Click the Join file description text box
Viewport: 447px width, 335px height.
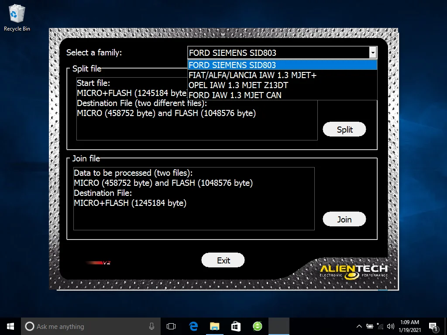coord(194,198)
